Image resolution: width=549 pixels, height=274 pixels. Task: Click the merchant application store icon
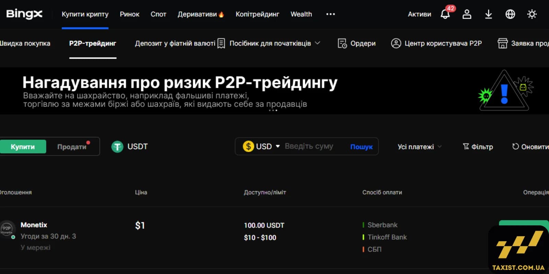[x=503, y=43]
